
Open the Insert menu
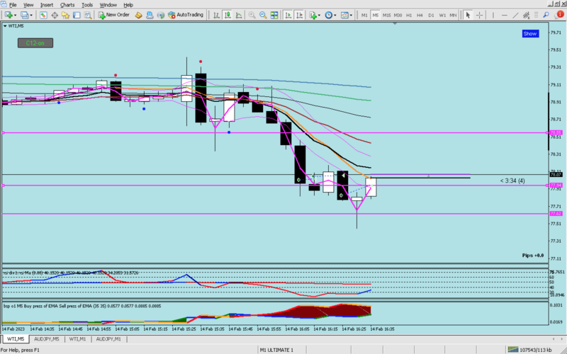47,5
